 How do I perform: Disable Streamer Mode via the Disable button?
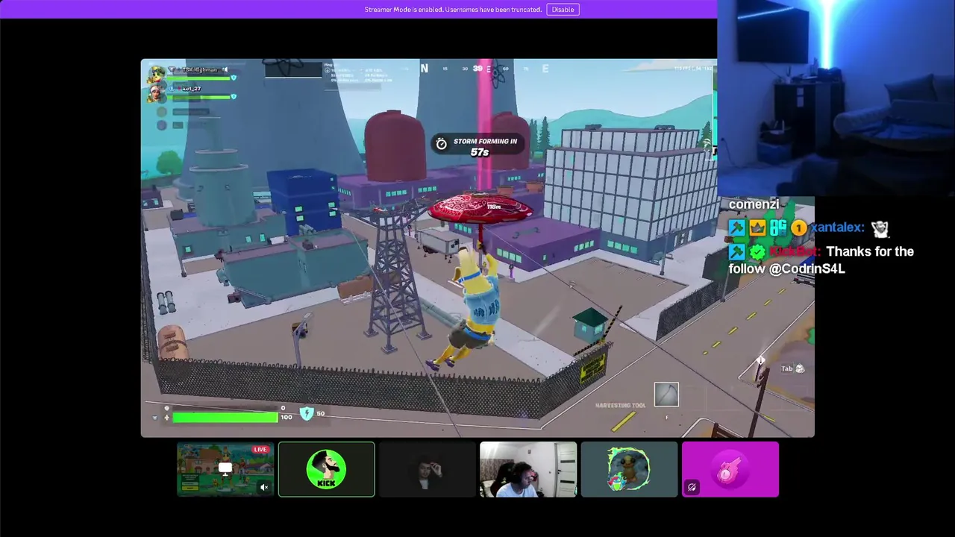563,10
